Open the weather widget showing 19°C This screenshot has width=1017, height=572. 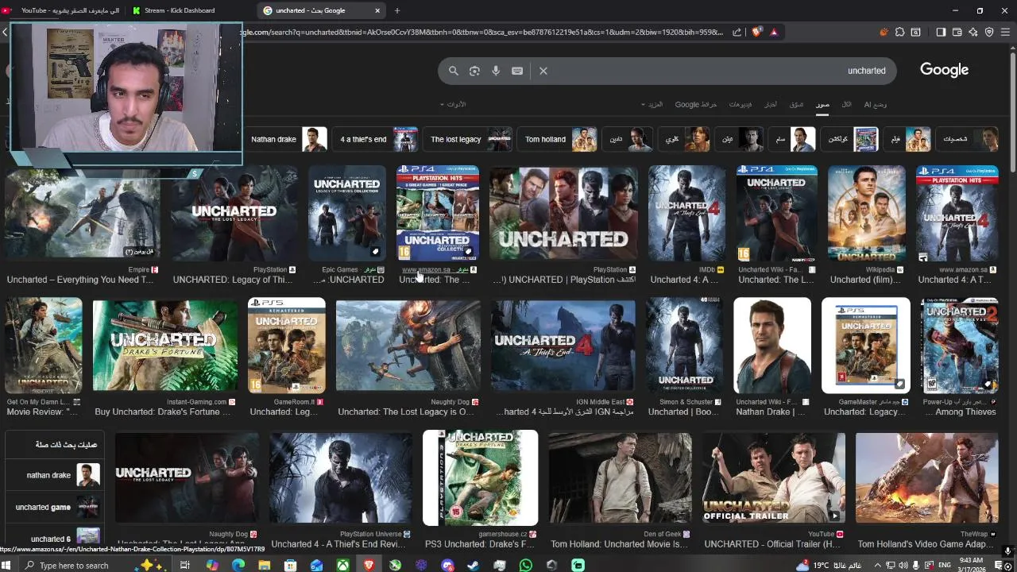click(x=830, y=565)
